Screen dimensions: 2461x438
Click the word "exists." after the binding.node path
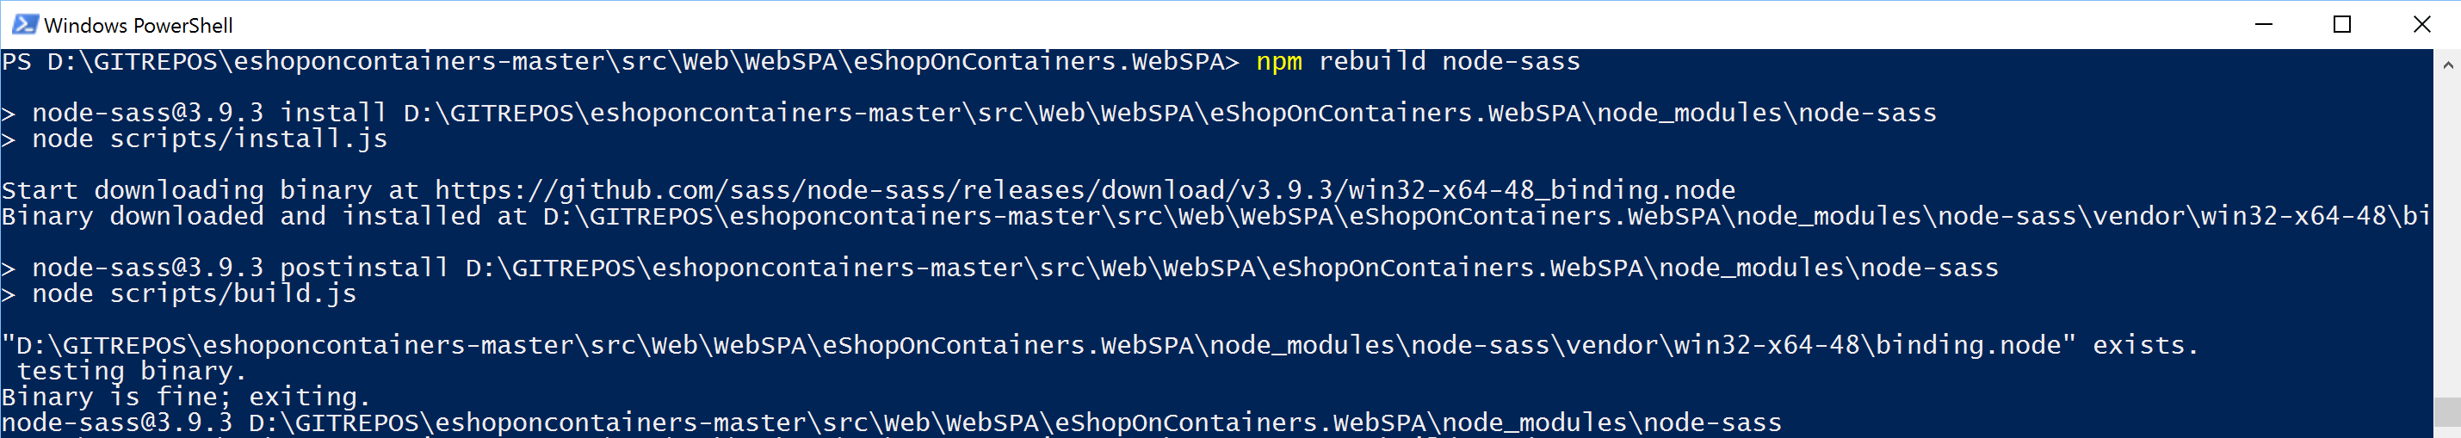[x=2145, y=345]
